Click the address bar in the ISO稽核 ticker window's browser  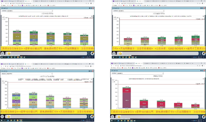159,3
